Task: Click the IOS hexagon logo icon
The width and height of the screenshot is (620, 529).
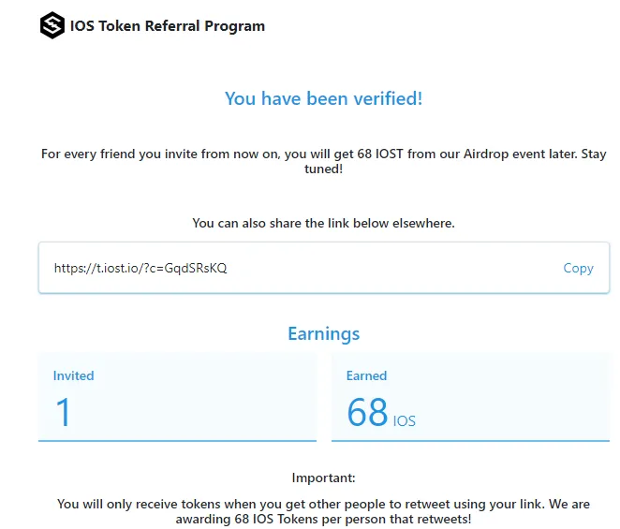Action: [x=52, y=25]
